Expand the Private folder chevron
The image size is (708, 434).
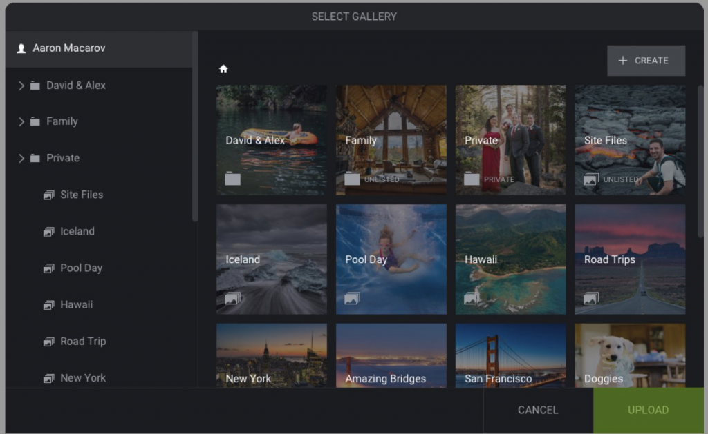[21, 158]
